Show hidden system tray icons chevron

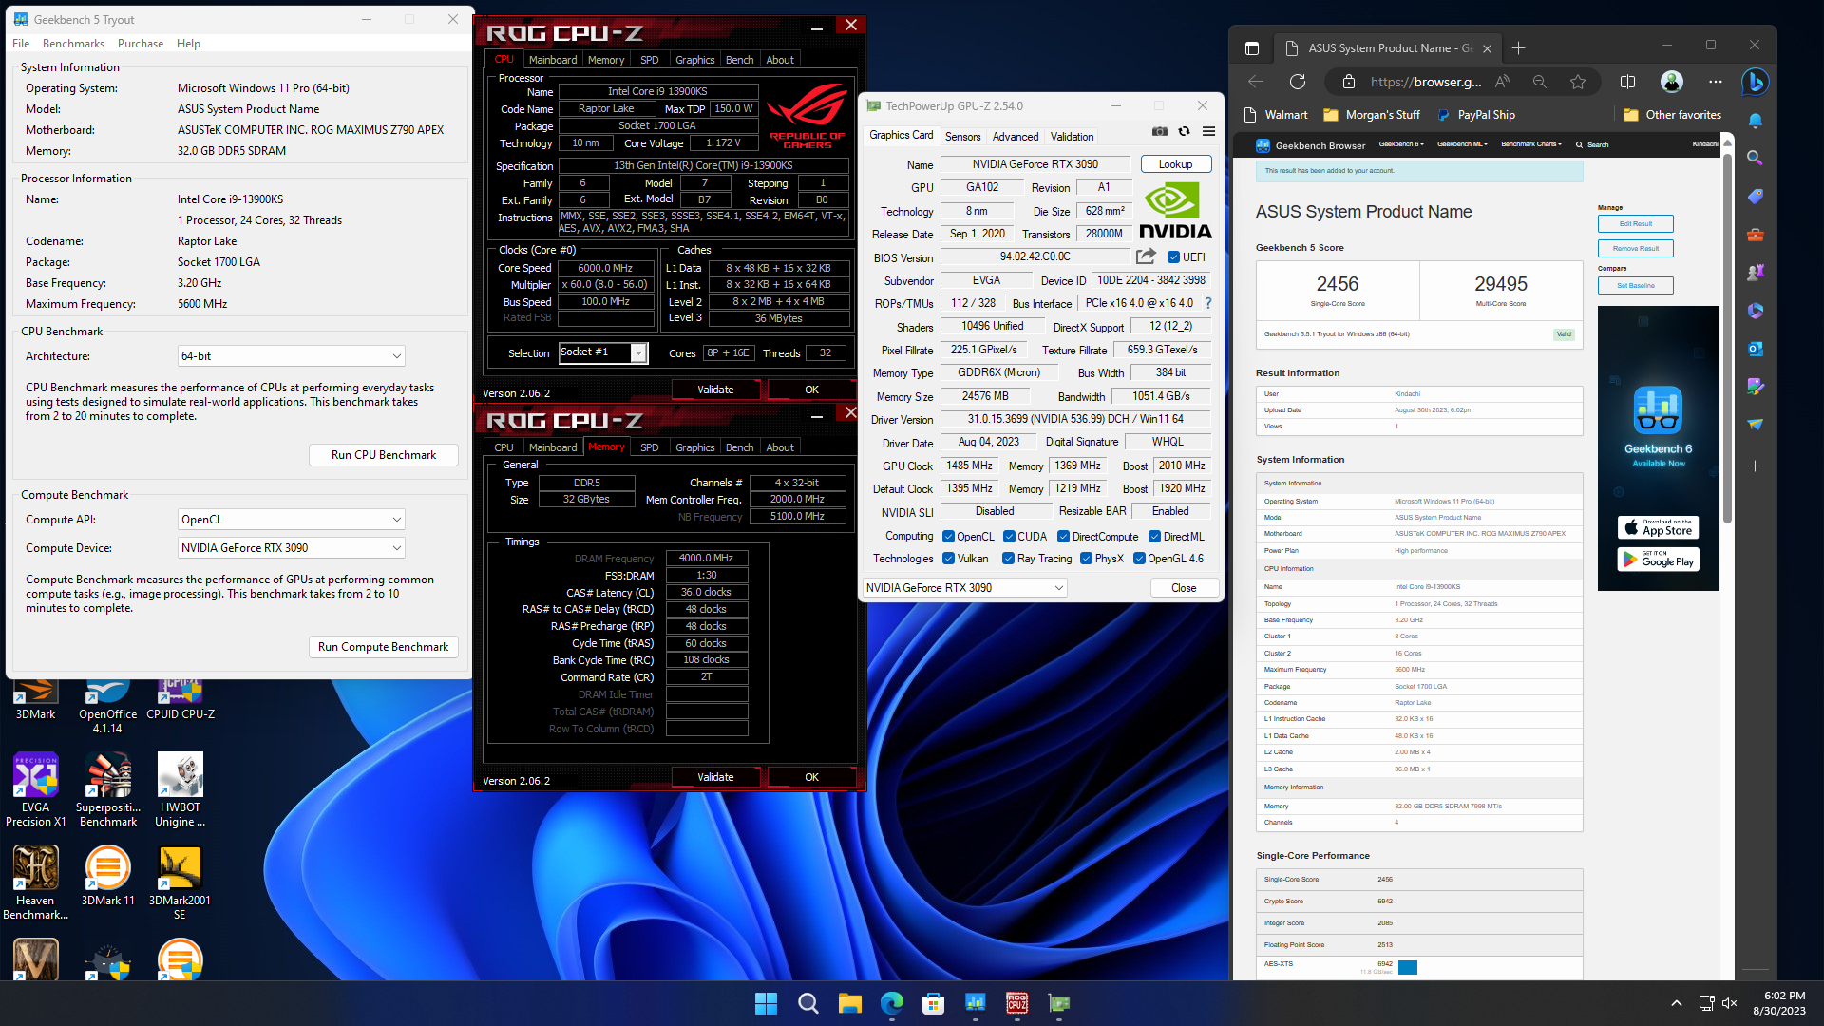click(x=1676, y=1003)
